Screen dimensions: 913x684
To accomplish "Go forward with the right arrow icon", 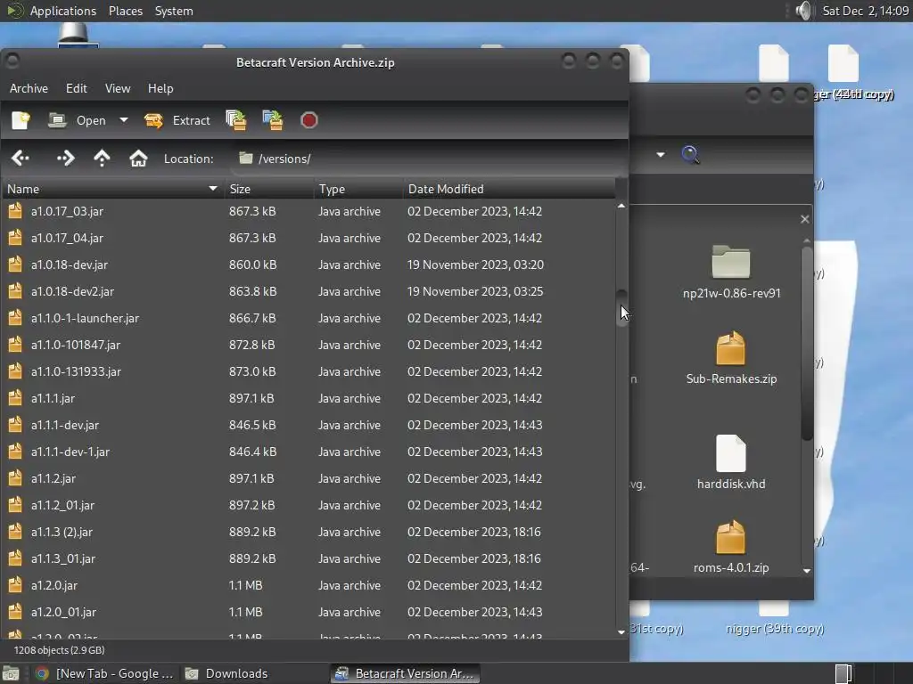I will pos(65,159).
